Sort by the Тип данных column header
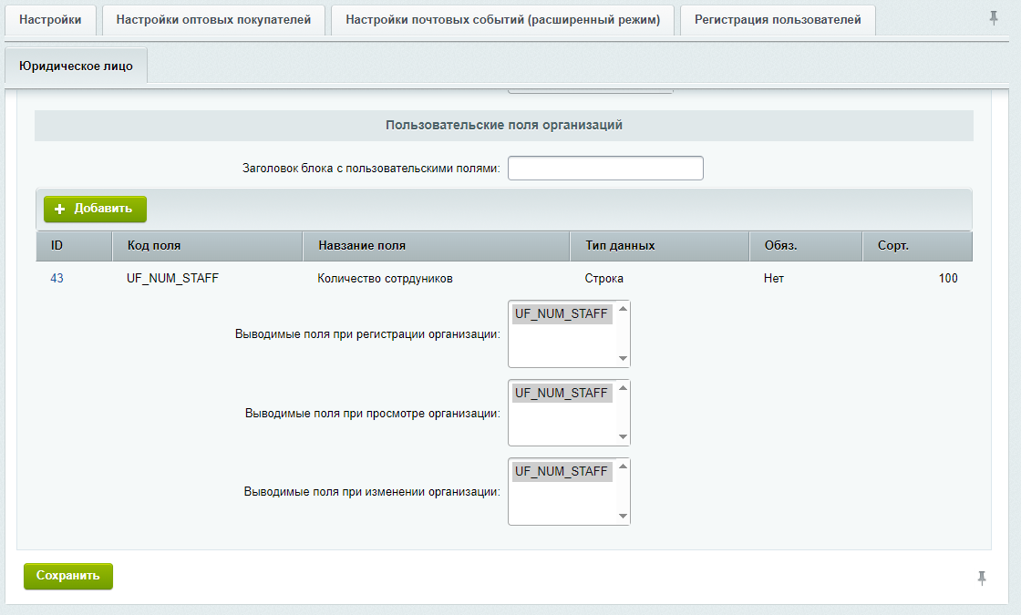The width and height of the screenshot is (1021, 615). click(x=660, y=246)
